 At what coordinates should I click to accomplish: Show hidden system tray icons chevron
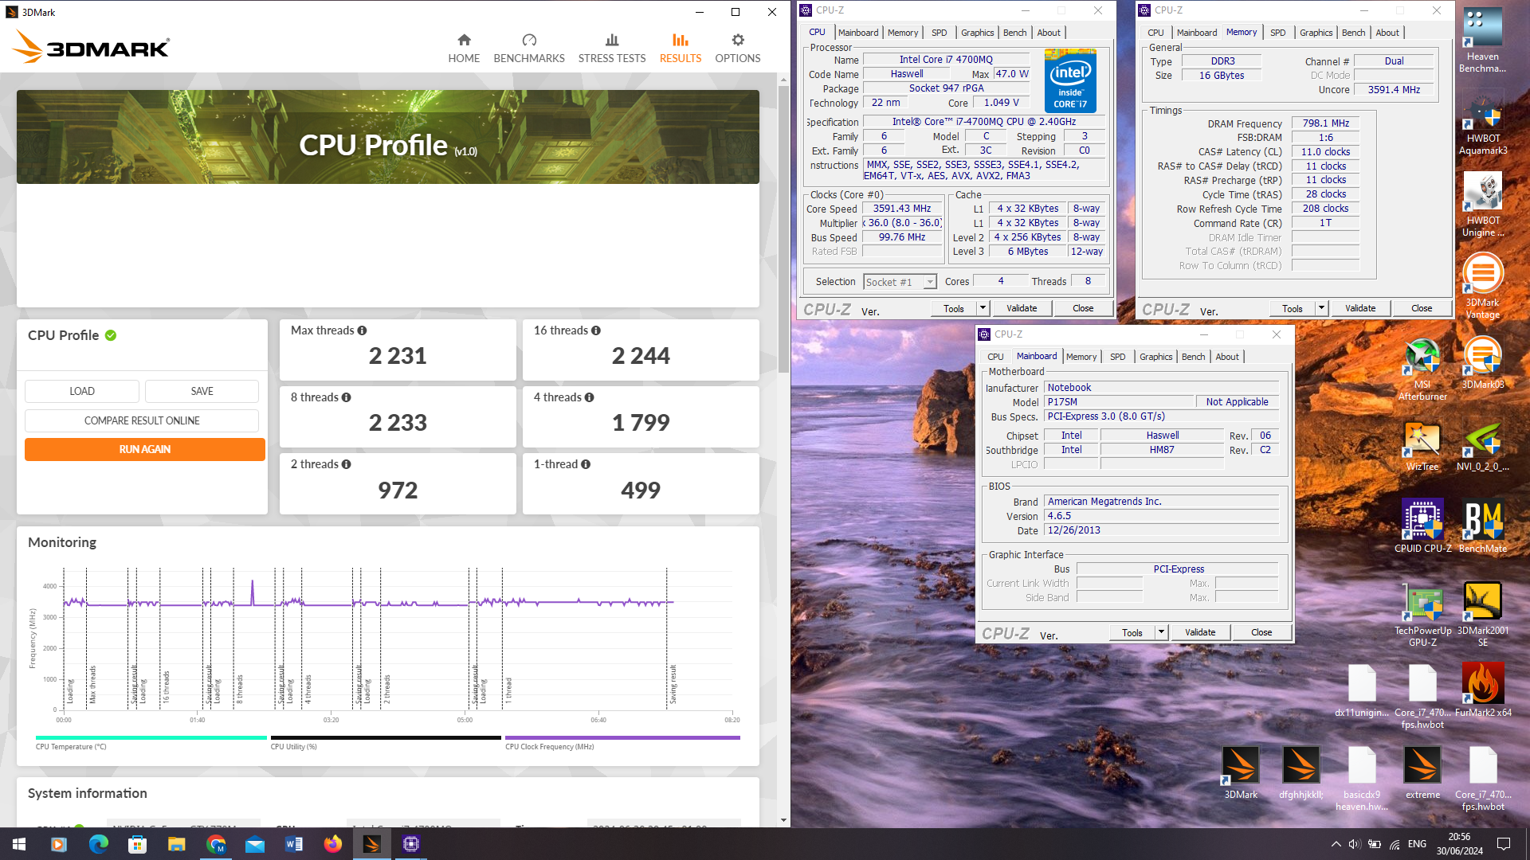[1336, 844]
